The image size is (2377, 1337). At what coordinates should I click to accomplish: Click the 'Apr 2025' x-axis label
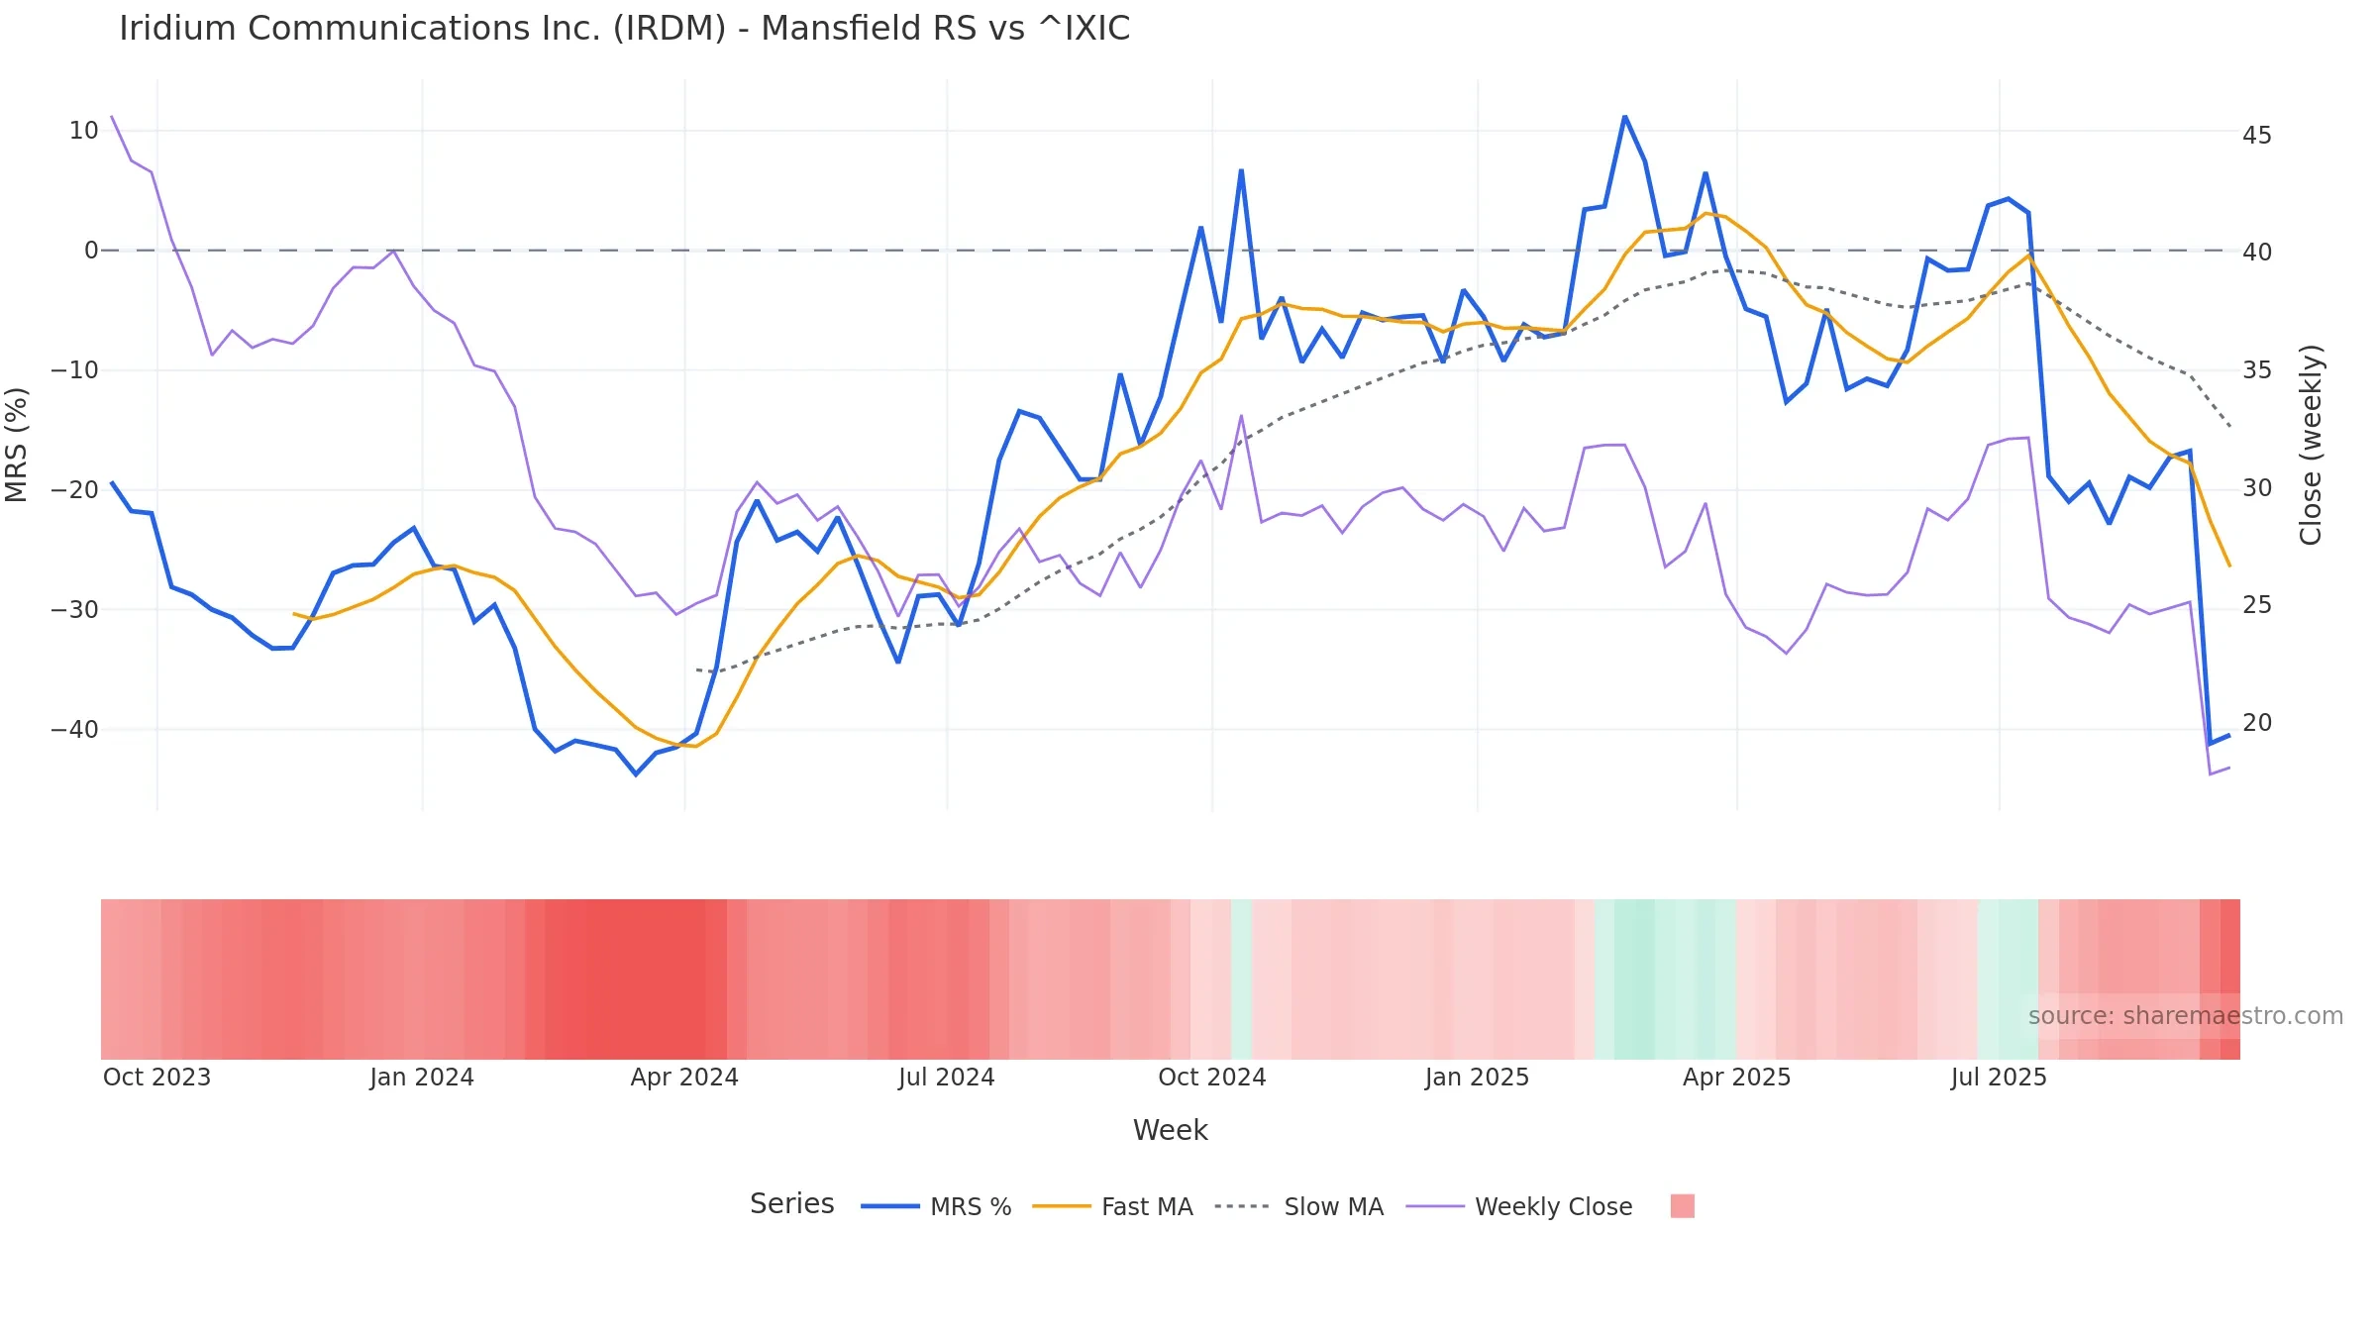click(x=1737, y=1077)
